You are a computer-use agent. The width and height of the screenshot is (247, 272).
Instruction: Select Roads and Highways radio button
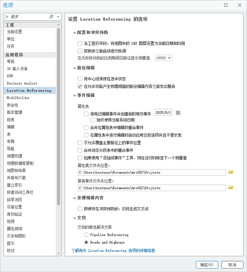[86, 242]
